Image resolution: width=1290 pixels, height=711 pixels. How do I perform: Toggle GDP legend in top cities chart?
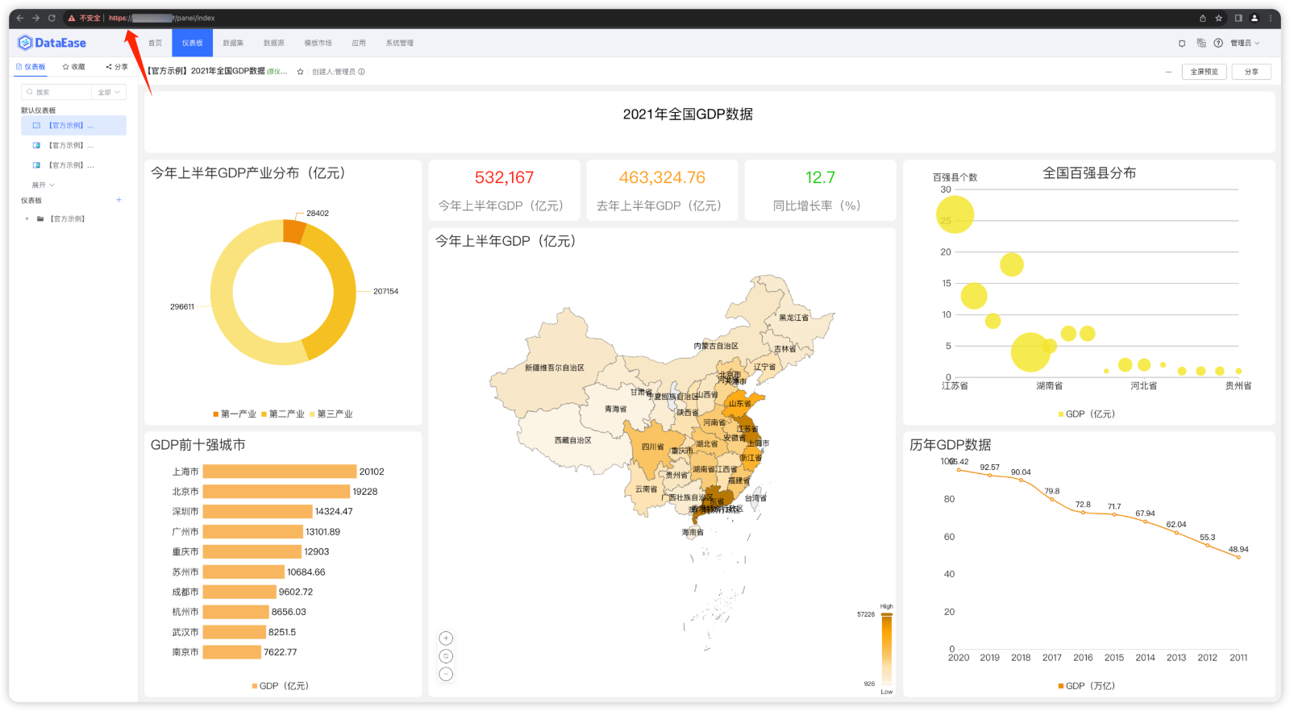point(281,686)
